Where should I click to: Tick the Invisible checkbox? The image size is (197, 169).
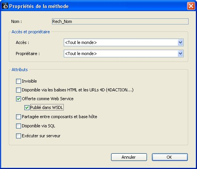tap(18, 81)
